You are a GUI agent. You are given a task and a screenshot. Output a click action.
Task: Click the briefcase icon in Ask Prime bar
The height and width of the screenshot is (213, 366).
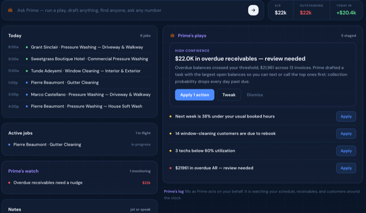(10, 10)
